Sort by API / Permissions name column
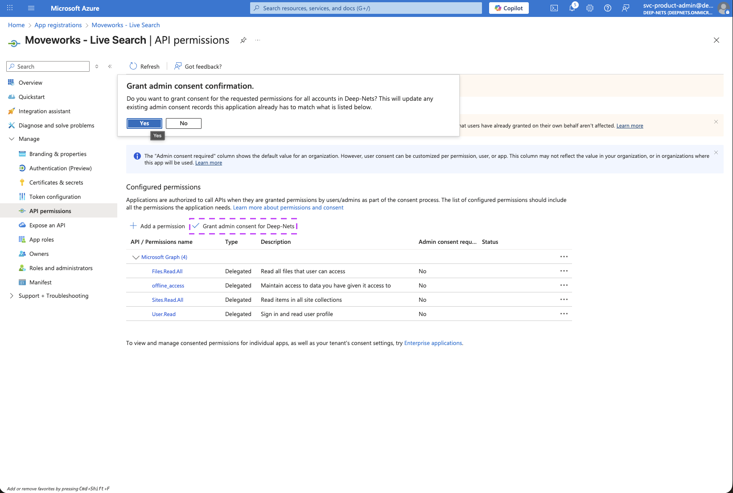Viewport: 733px width, 493px height. coord(161,242)
